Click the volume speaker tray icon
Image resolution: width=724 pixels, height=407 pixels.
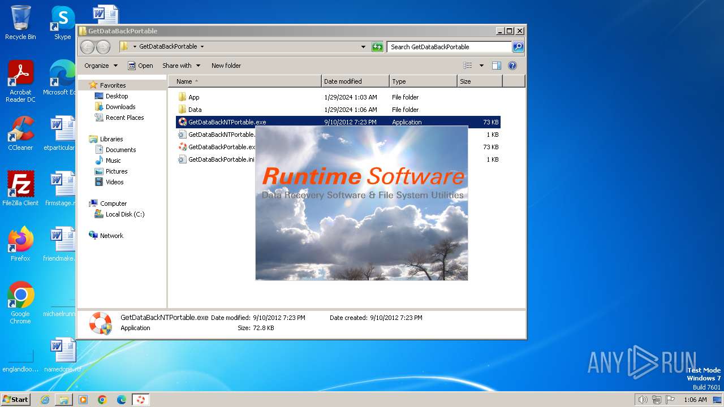pyautogui.click(x=643, y=400)
